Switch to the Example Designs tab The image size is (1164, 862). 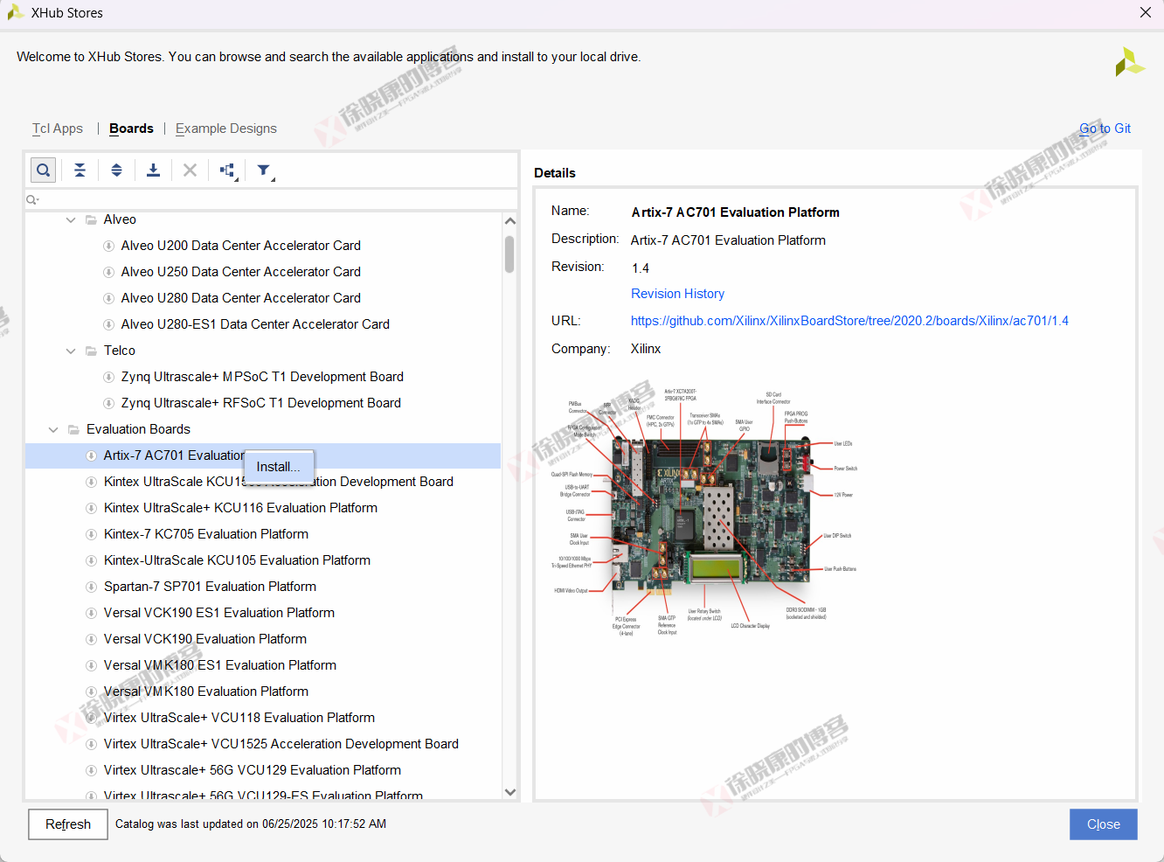point(226,129)
